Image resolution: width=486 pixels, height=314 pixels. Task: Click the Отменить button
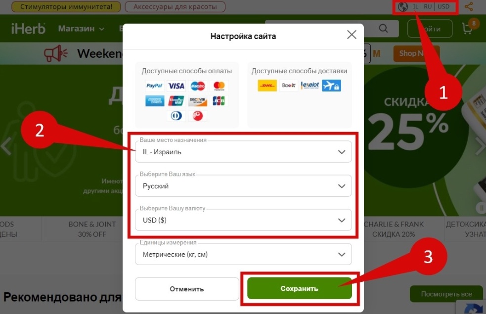tap(187, 289)
